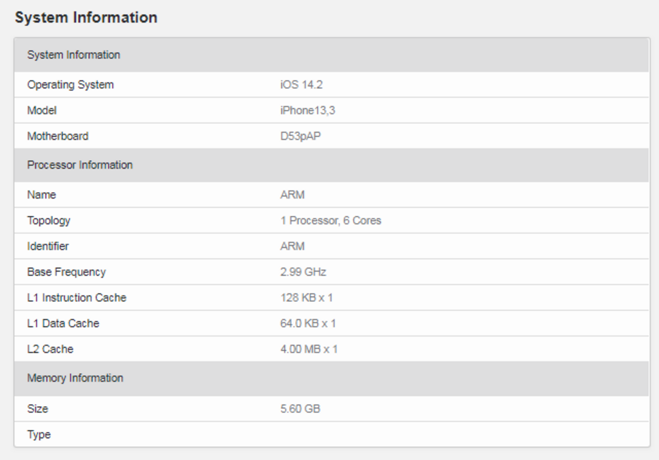Select the '128 KB x 1' cache value
Viewport: 659px width, 460px height.
click(x=306, y=298)
